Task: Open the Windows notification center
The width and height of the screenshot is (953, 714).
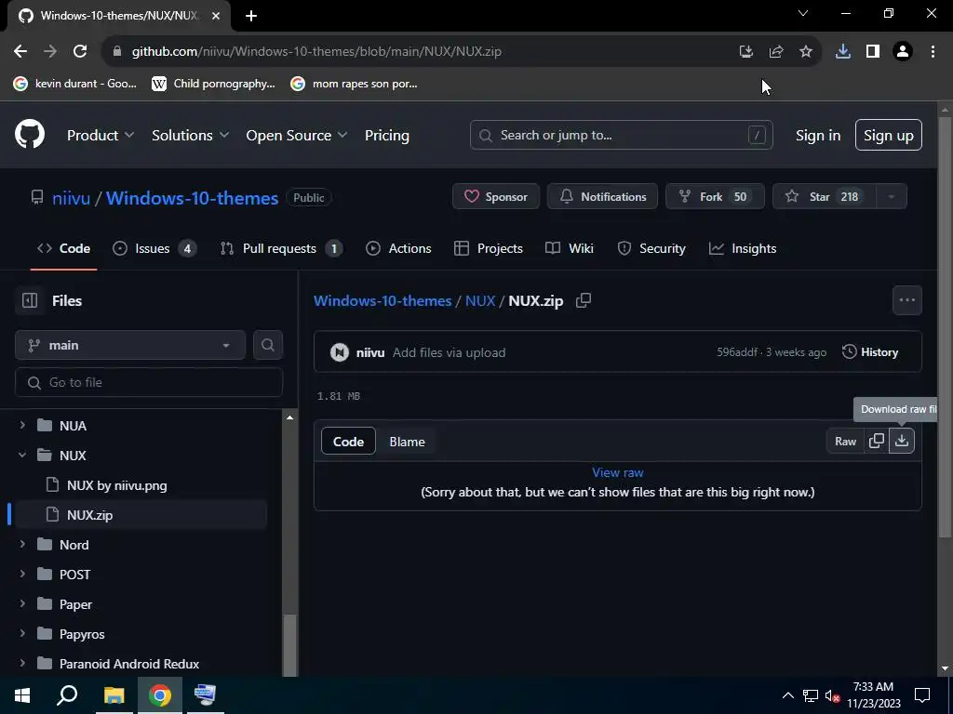Action: coord(922,695)
